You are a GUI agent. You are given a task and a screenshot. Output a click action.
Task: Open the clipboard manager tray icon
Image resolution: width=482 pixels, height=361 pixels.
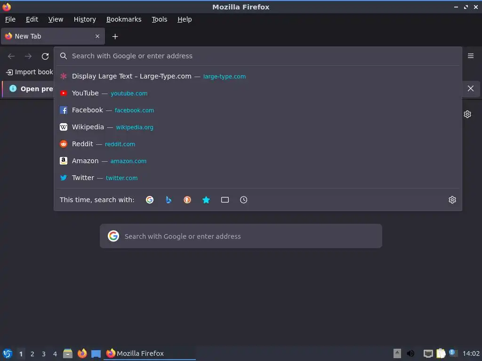[x=441, y=353]
